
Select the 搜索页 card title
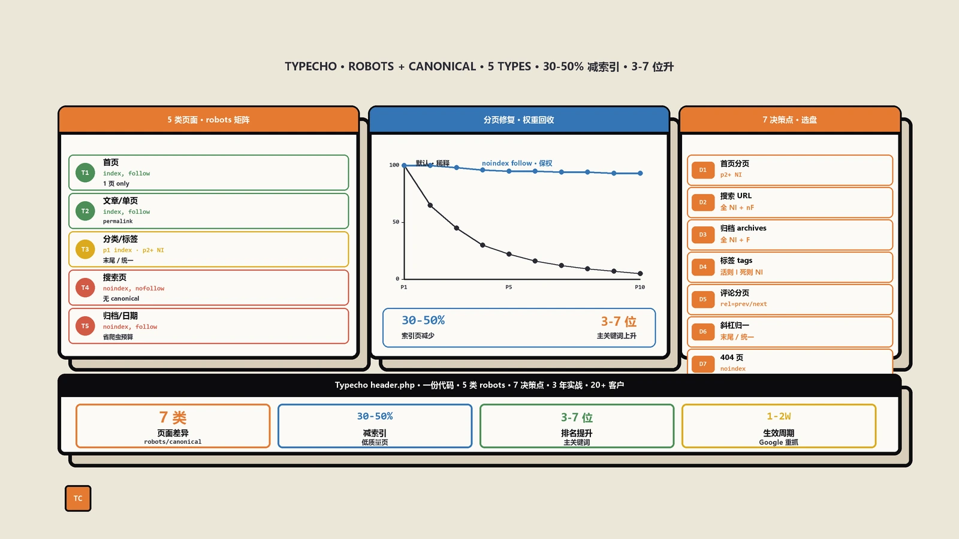pyautogui.click(x=114, y=277)
